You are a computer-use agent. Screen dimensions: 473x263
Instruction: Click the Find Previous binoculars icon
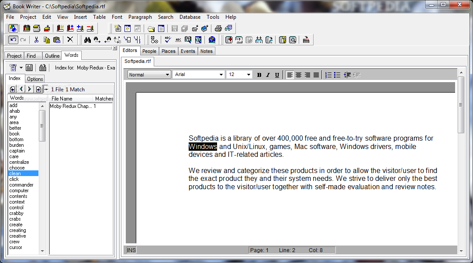tap(107, 40)
